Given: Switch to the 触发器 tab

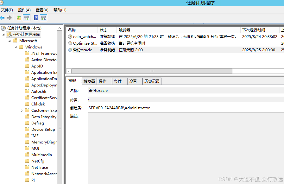Looking at the screenshot, I should (x=89, y=81).
